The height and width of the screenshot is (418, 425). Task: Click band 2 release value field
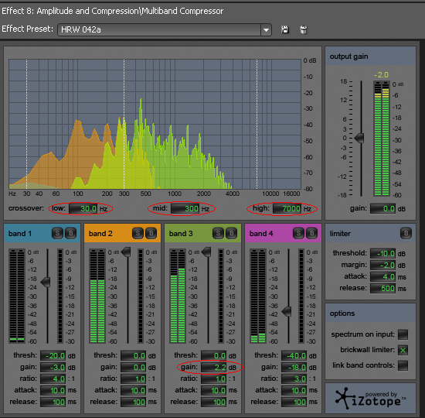pos(133,403)
